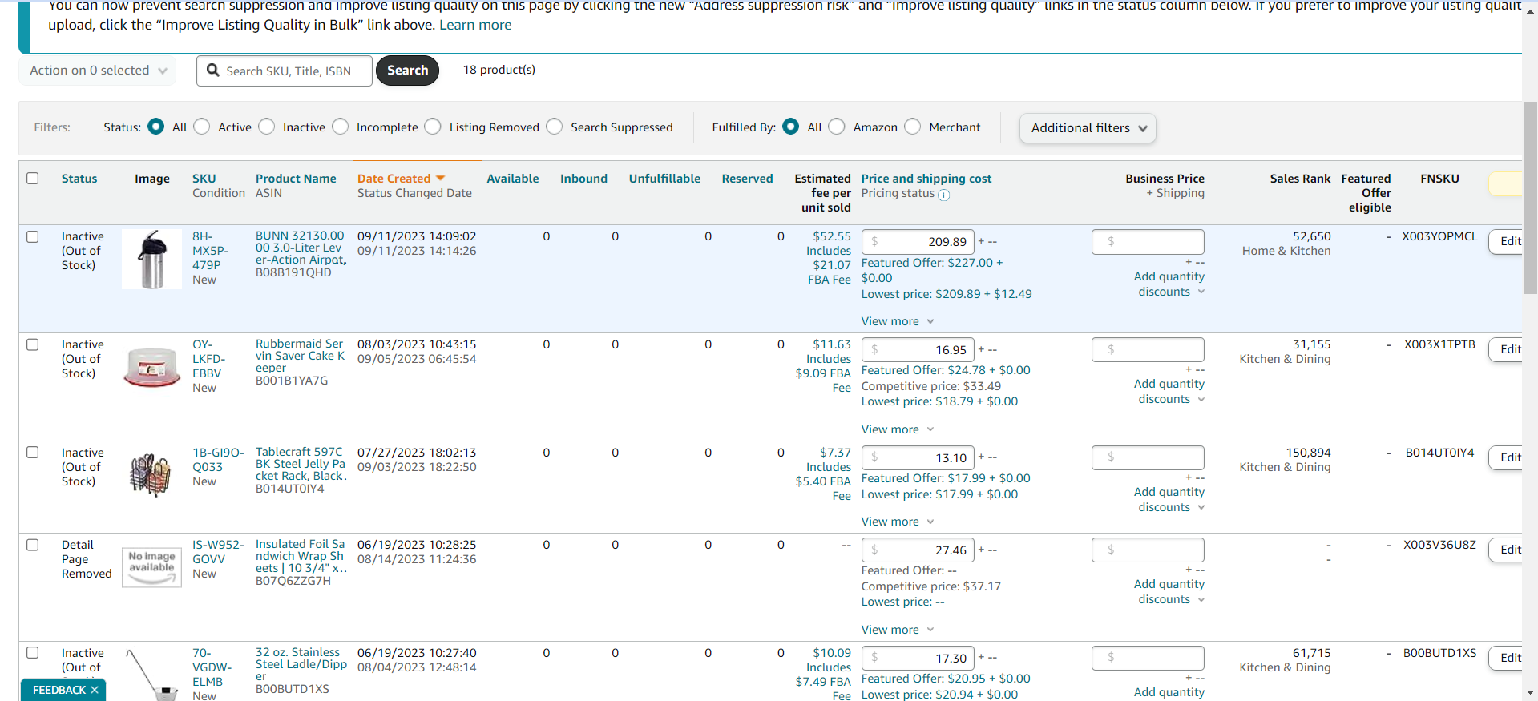1538x701 pixels.
Task: Check the box for the Insulated Foil Wrap row
Action: click(33, 545)
